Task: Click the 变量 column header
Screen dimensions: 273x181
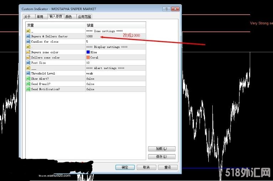Action: point(56,25)
